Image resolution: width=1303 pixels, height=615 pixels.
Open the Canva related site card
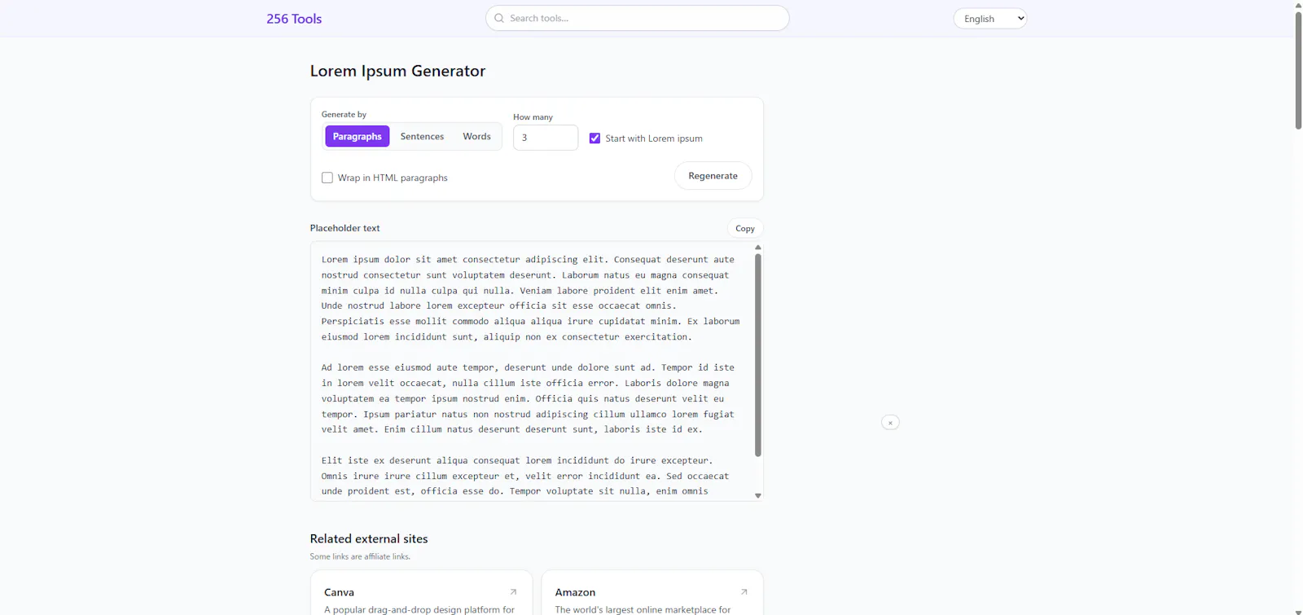pyautogui.click(x=421, y=593)
